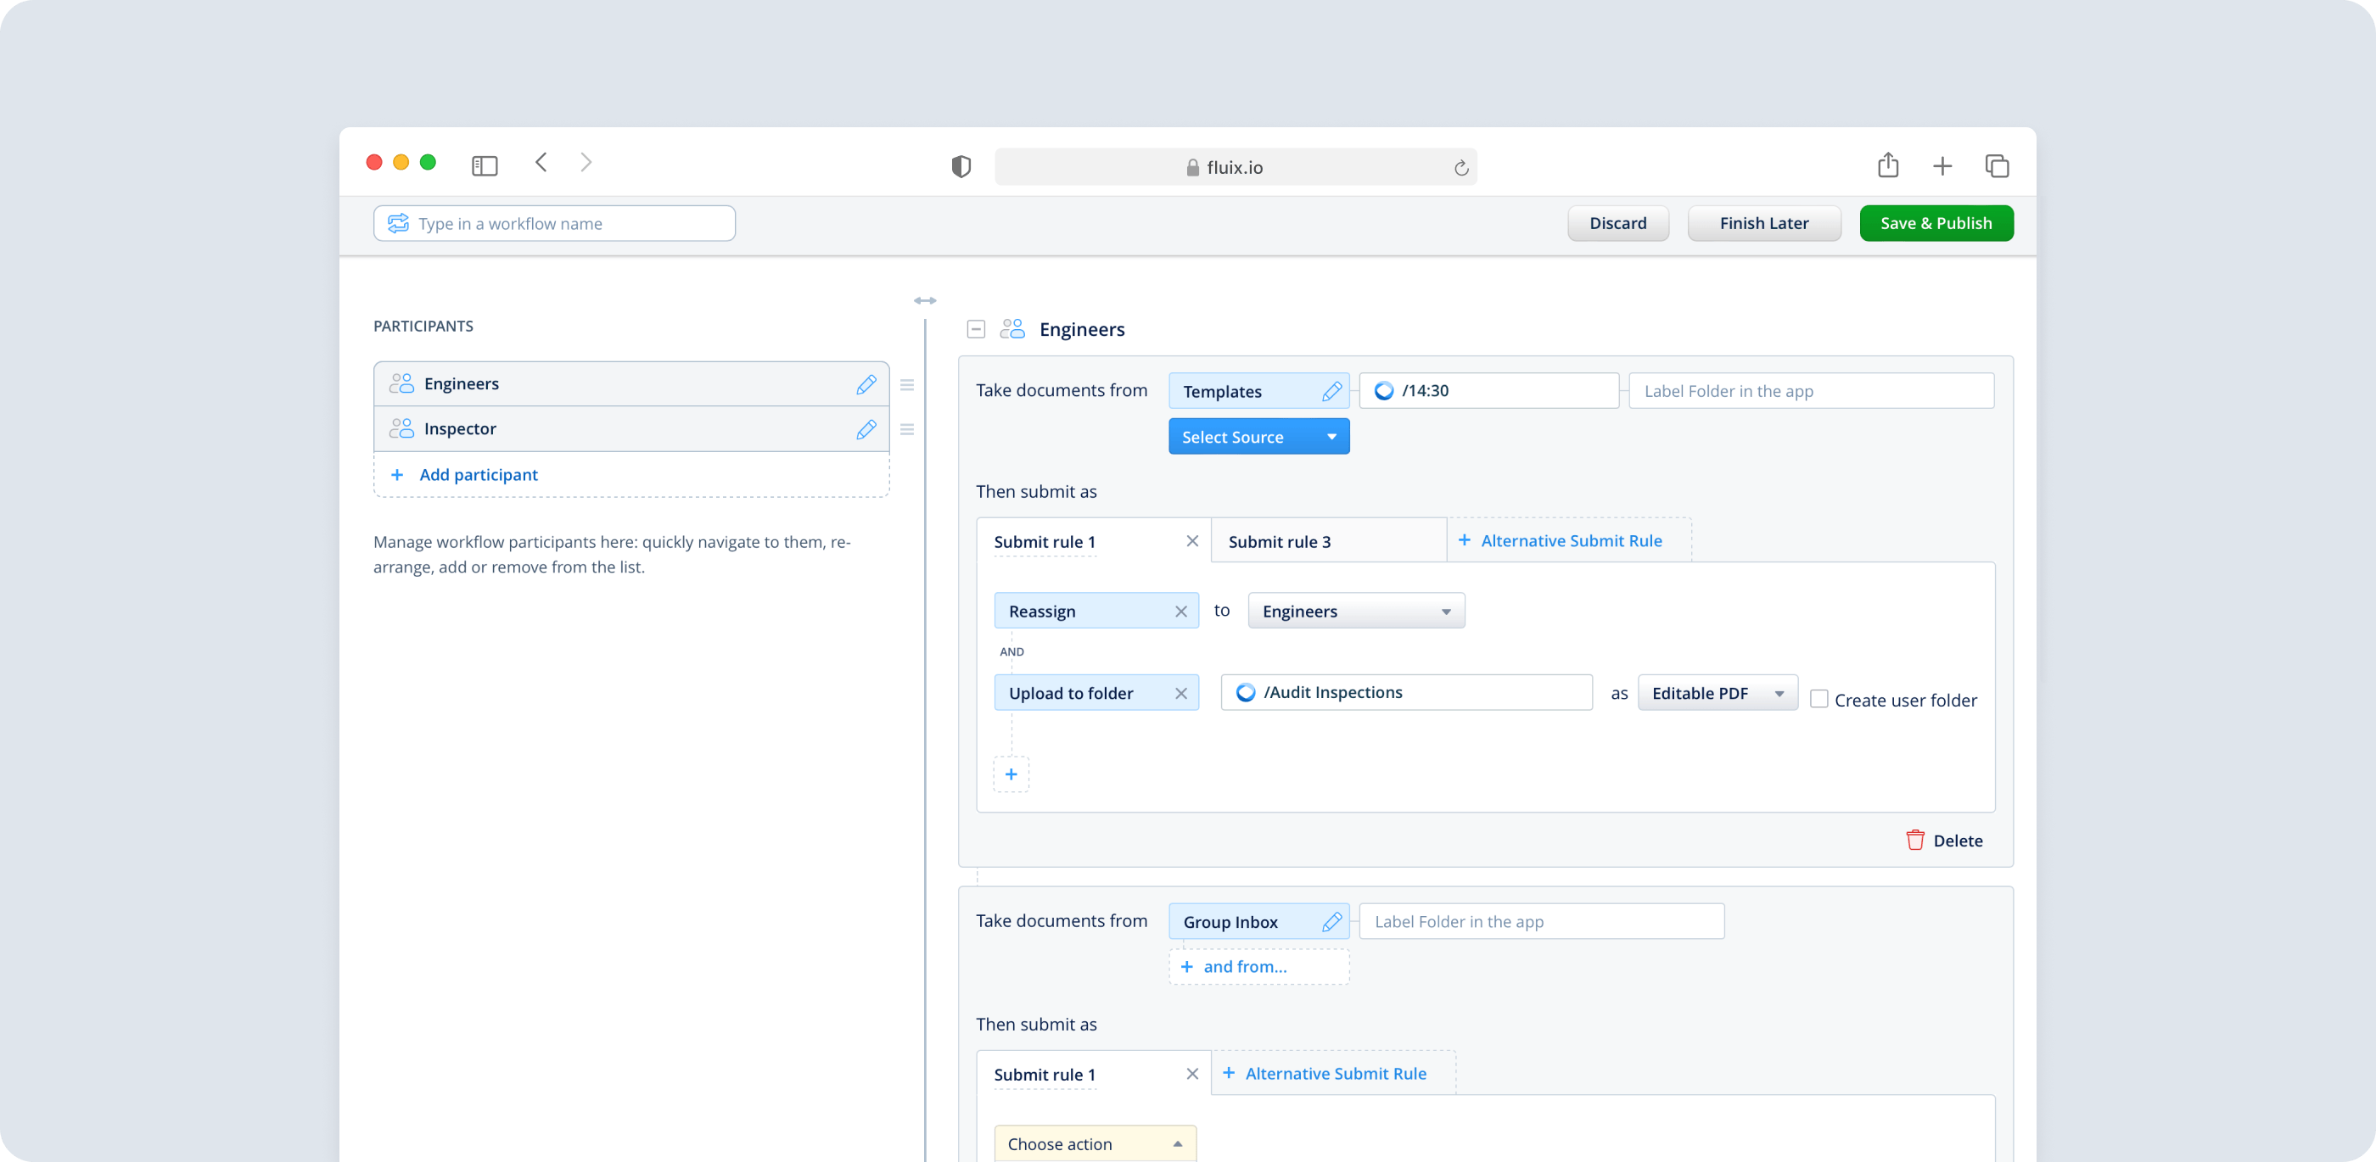Click the edit pencil beside Inspector participant
This screenshot has width=2376, height=1162.
point(866,429)
